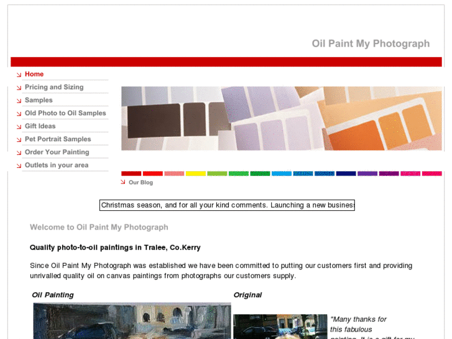The width and height of the screenshot is (452, 339).
Task: Click 'Quality photo-to-oil paintings in Tralee' text
Action: pos(115,248)
